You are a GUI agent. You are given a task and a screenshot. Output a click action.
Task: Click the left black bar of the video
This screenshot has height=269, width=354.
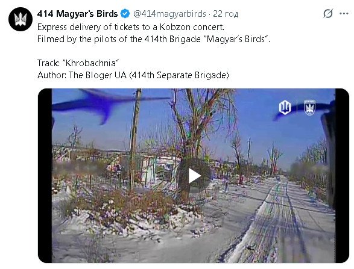pyautogui.click(x=45, y=176)
